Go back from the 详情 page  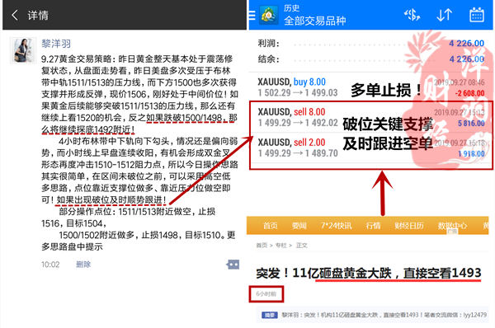15,15
